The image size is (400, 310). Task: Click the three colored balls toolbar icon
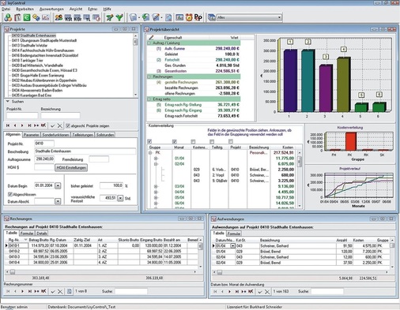click(8, 17)
